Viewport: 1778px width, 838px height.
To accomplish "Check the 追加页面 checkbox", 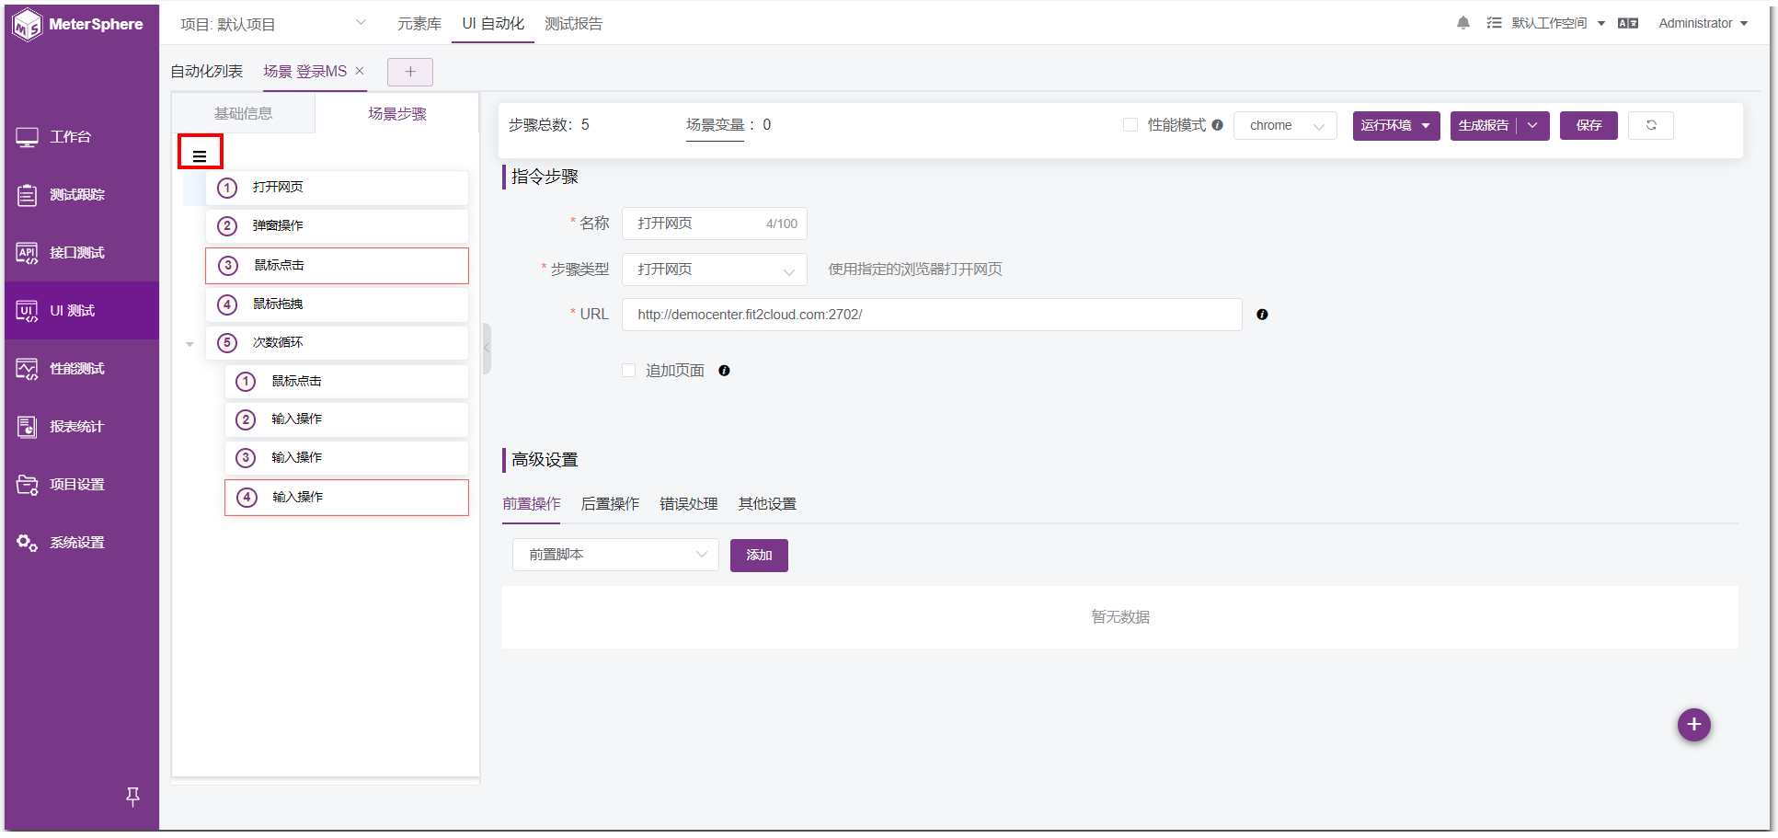I will 629,371.
